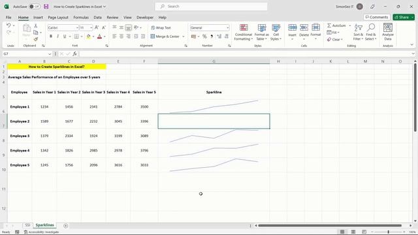Click the Increase Decimal icon
This screenshot has height=235, width=418.
coord(219,37)
